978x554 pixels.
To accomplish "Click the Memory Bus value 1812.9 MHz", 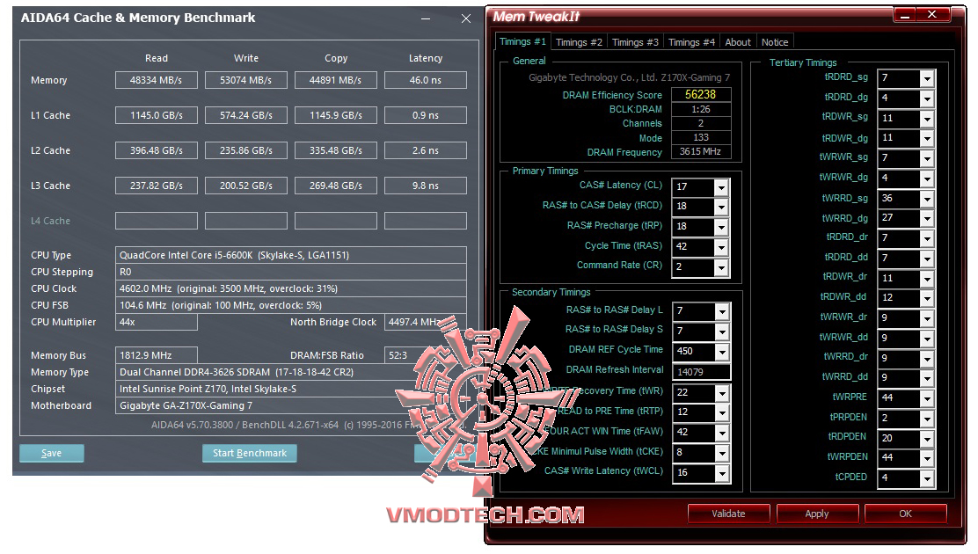I will point(156,355).
